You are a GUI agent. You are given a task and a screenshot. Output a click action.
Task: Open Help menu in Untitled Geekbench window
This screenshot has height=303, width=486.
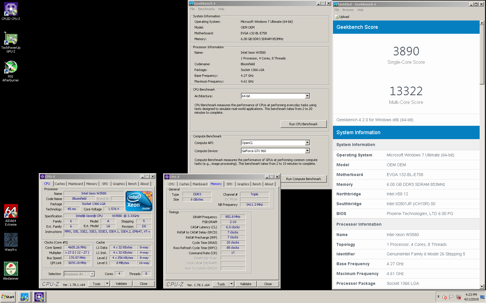click(360, 10)
